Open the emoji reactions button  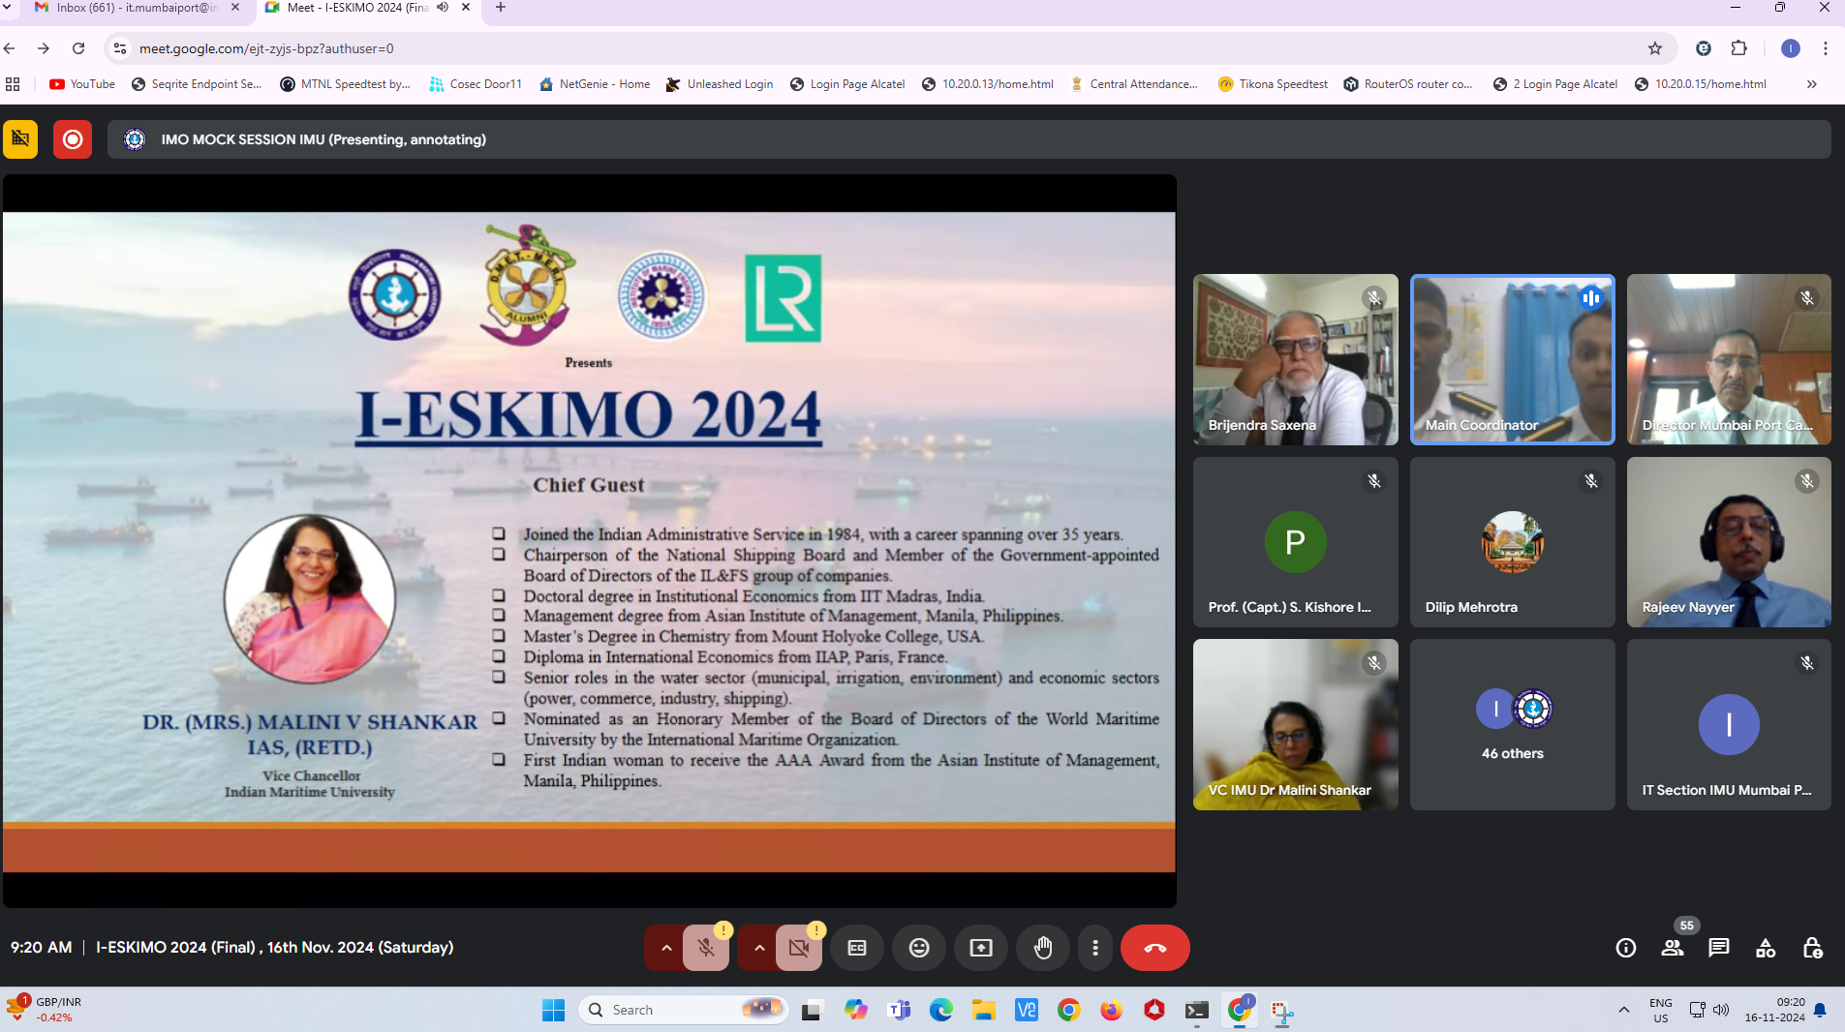pos(919,948)
